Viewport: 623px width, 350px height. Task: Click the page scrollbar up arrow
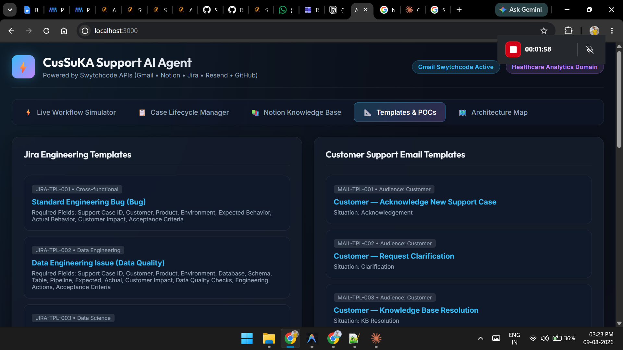point(619,46)
